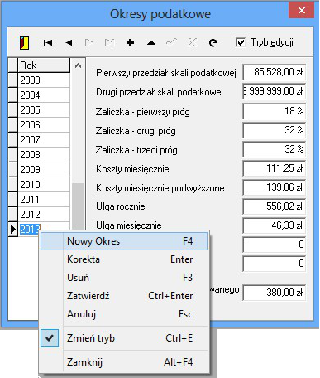The width and height of the screenshot is (320, 378).
Task: Click Koszty miesięcznie field 111,25 zł
Action: pos(275,168)
